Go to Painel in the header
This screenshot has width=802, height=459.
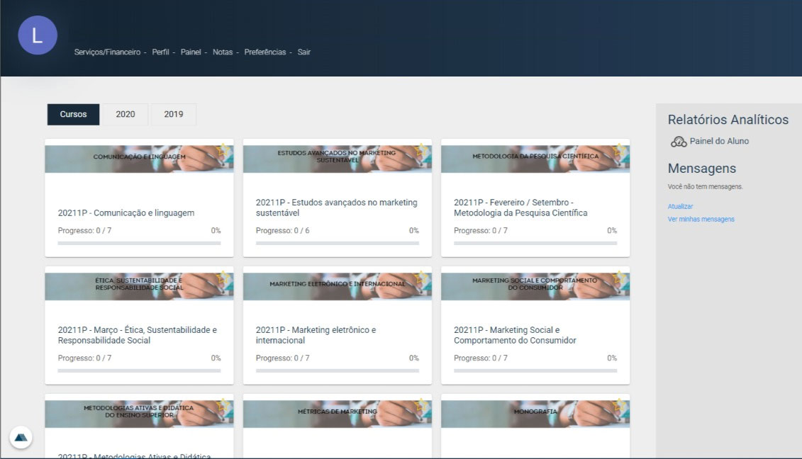191,52
